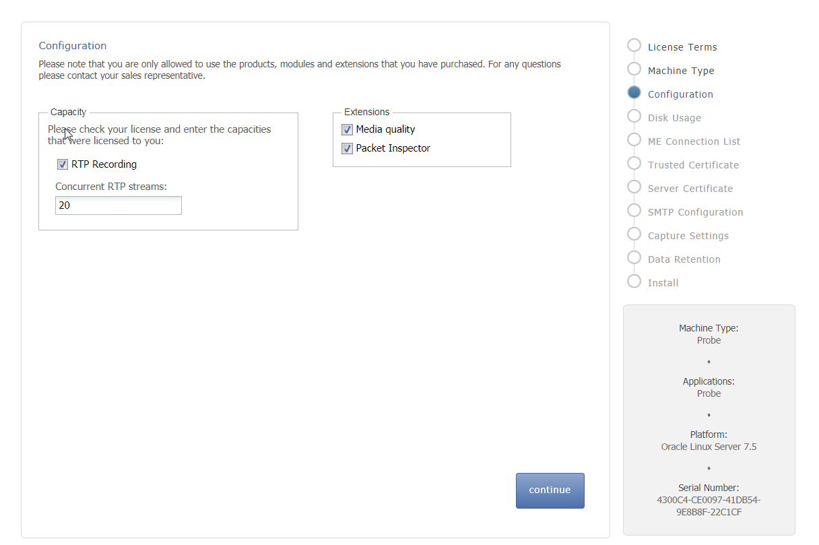The height and width of the screenshot is (545, 819).
Task: Click the License Terms step circle
Action: tap(634, 45)
